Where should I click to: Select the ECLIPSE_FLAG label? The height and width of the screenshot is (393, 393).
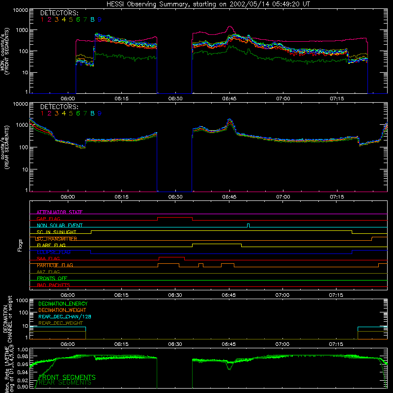[54, 252]
